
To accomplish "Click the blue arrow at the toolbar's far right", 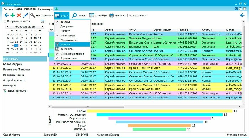I will coord(242,15).
